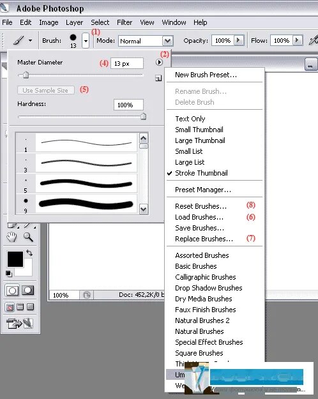Screen dimensions: 318x399
Task: Swap foreground and background colors
Action: tap(29, 253)
